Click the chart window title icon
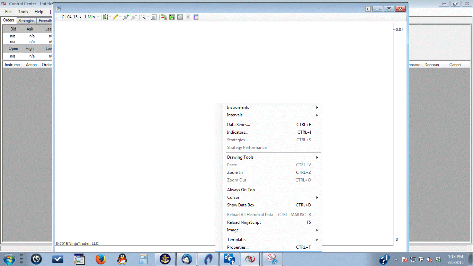The width and height of the screenshot is (473, 266). click(x=58, y=9)
